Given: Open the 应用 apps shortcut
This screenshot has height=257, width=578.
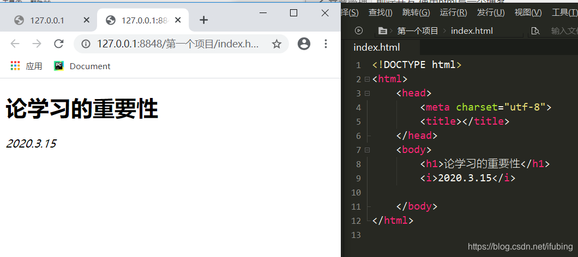Looking at the screenshot, I should coord(26,66).
